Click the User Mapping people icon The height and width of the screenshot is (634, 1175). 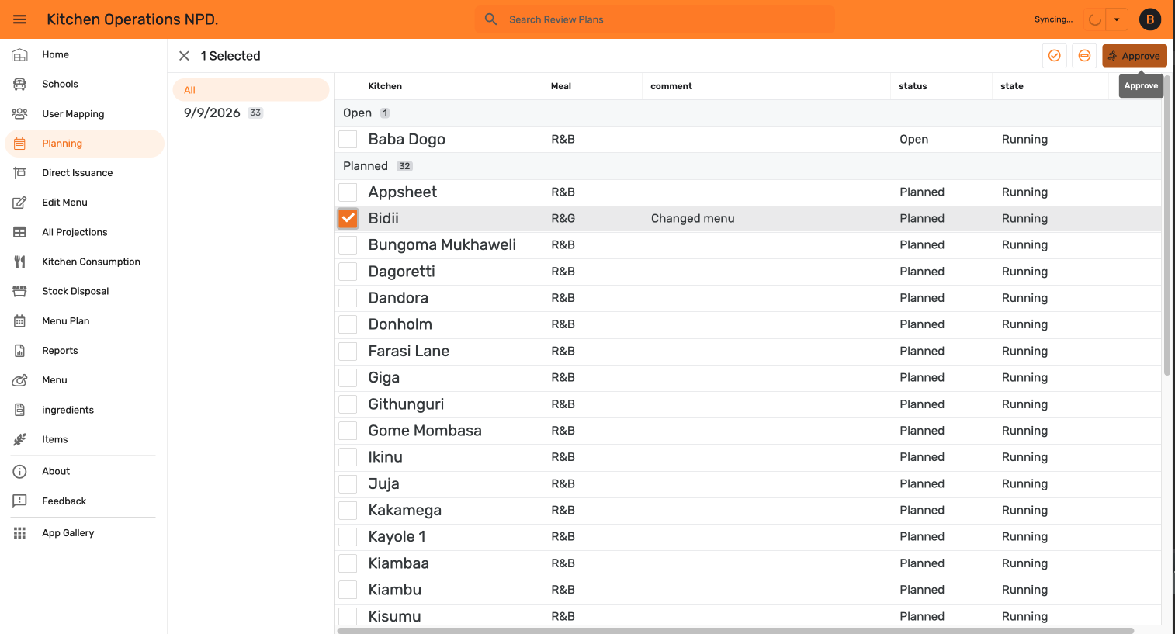(x=19, y=113)
